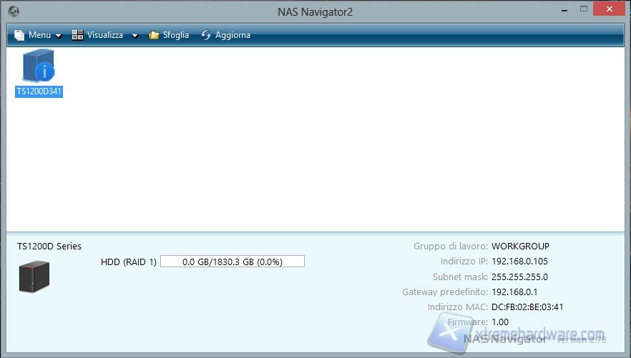
Task: Click the Aggiorna refresh arrows icon
Action: point(206,35)
